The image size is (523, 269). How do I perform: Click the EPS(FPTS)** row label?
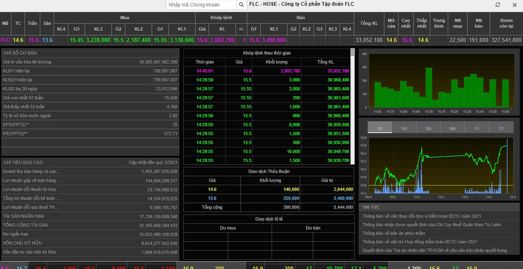pos(16,125)
